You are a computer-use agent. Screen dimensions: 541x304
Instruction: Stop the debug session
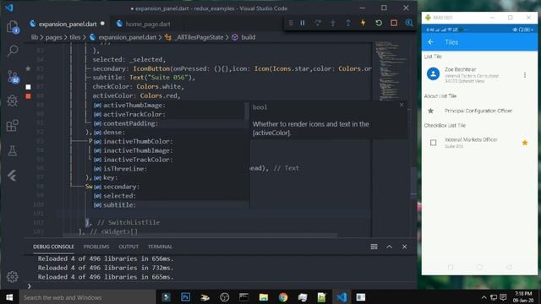[x=394, y=23]
